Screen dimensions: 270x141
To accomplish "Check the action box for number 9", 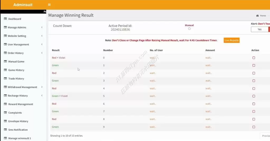I will (x=254, y=127).
